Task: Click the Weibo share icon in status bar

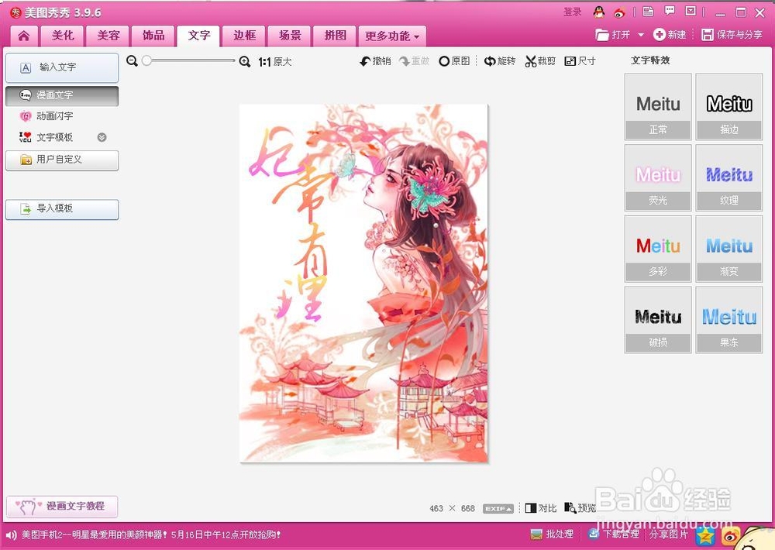Action: (730, 535)
